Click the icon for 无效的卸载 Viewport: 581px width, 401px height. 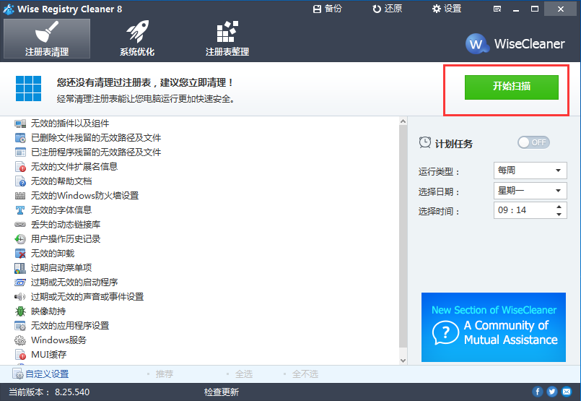pos(20,254)
